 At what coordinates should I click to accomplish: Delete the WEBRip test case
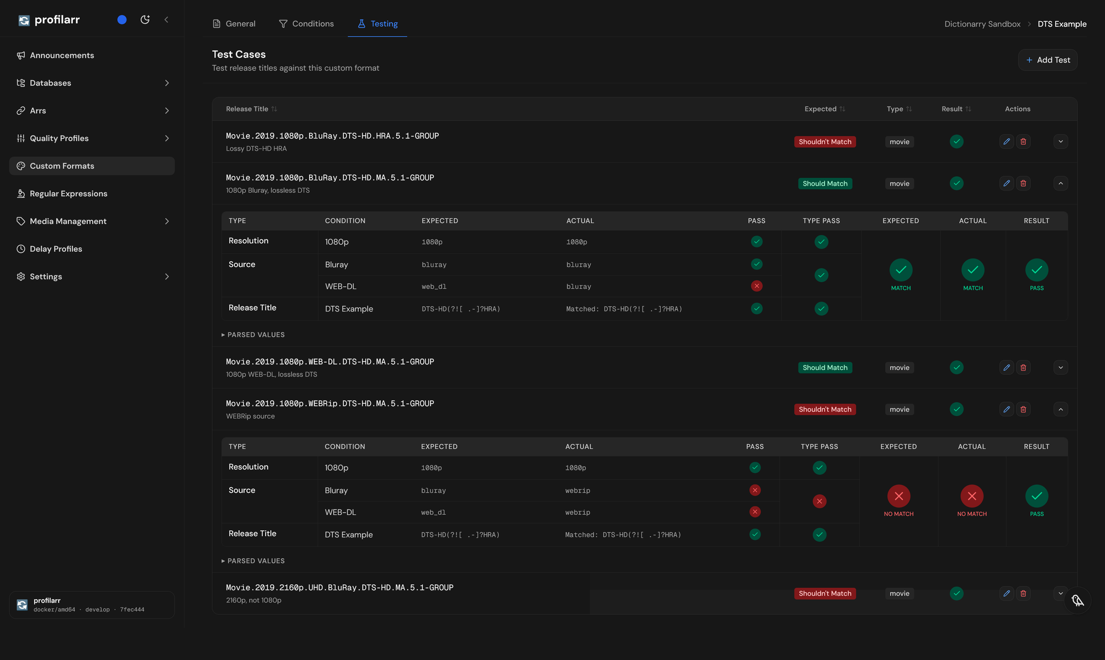coord(1023,409)
